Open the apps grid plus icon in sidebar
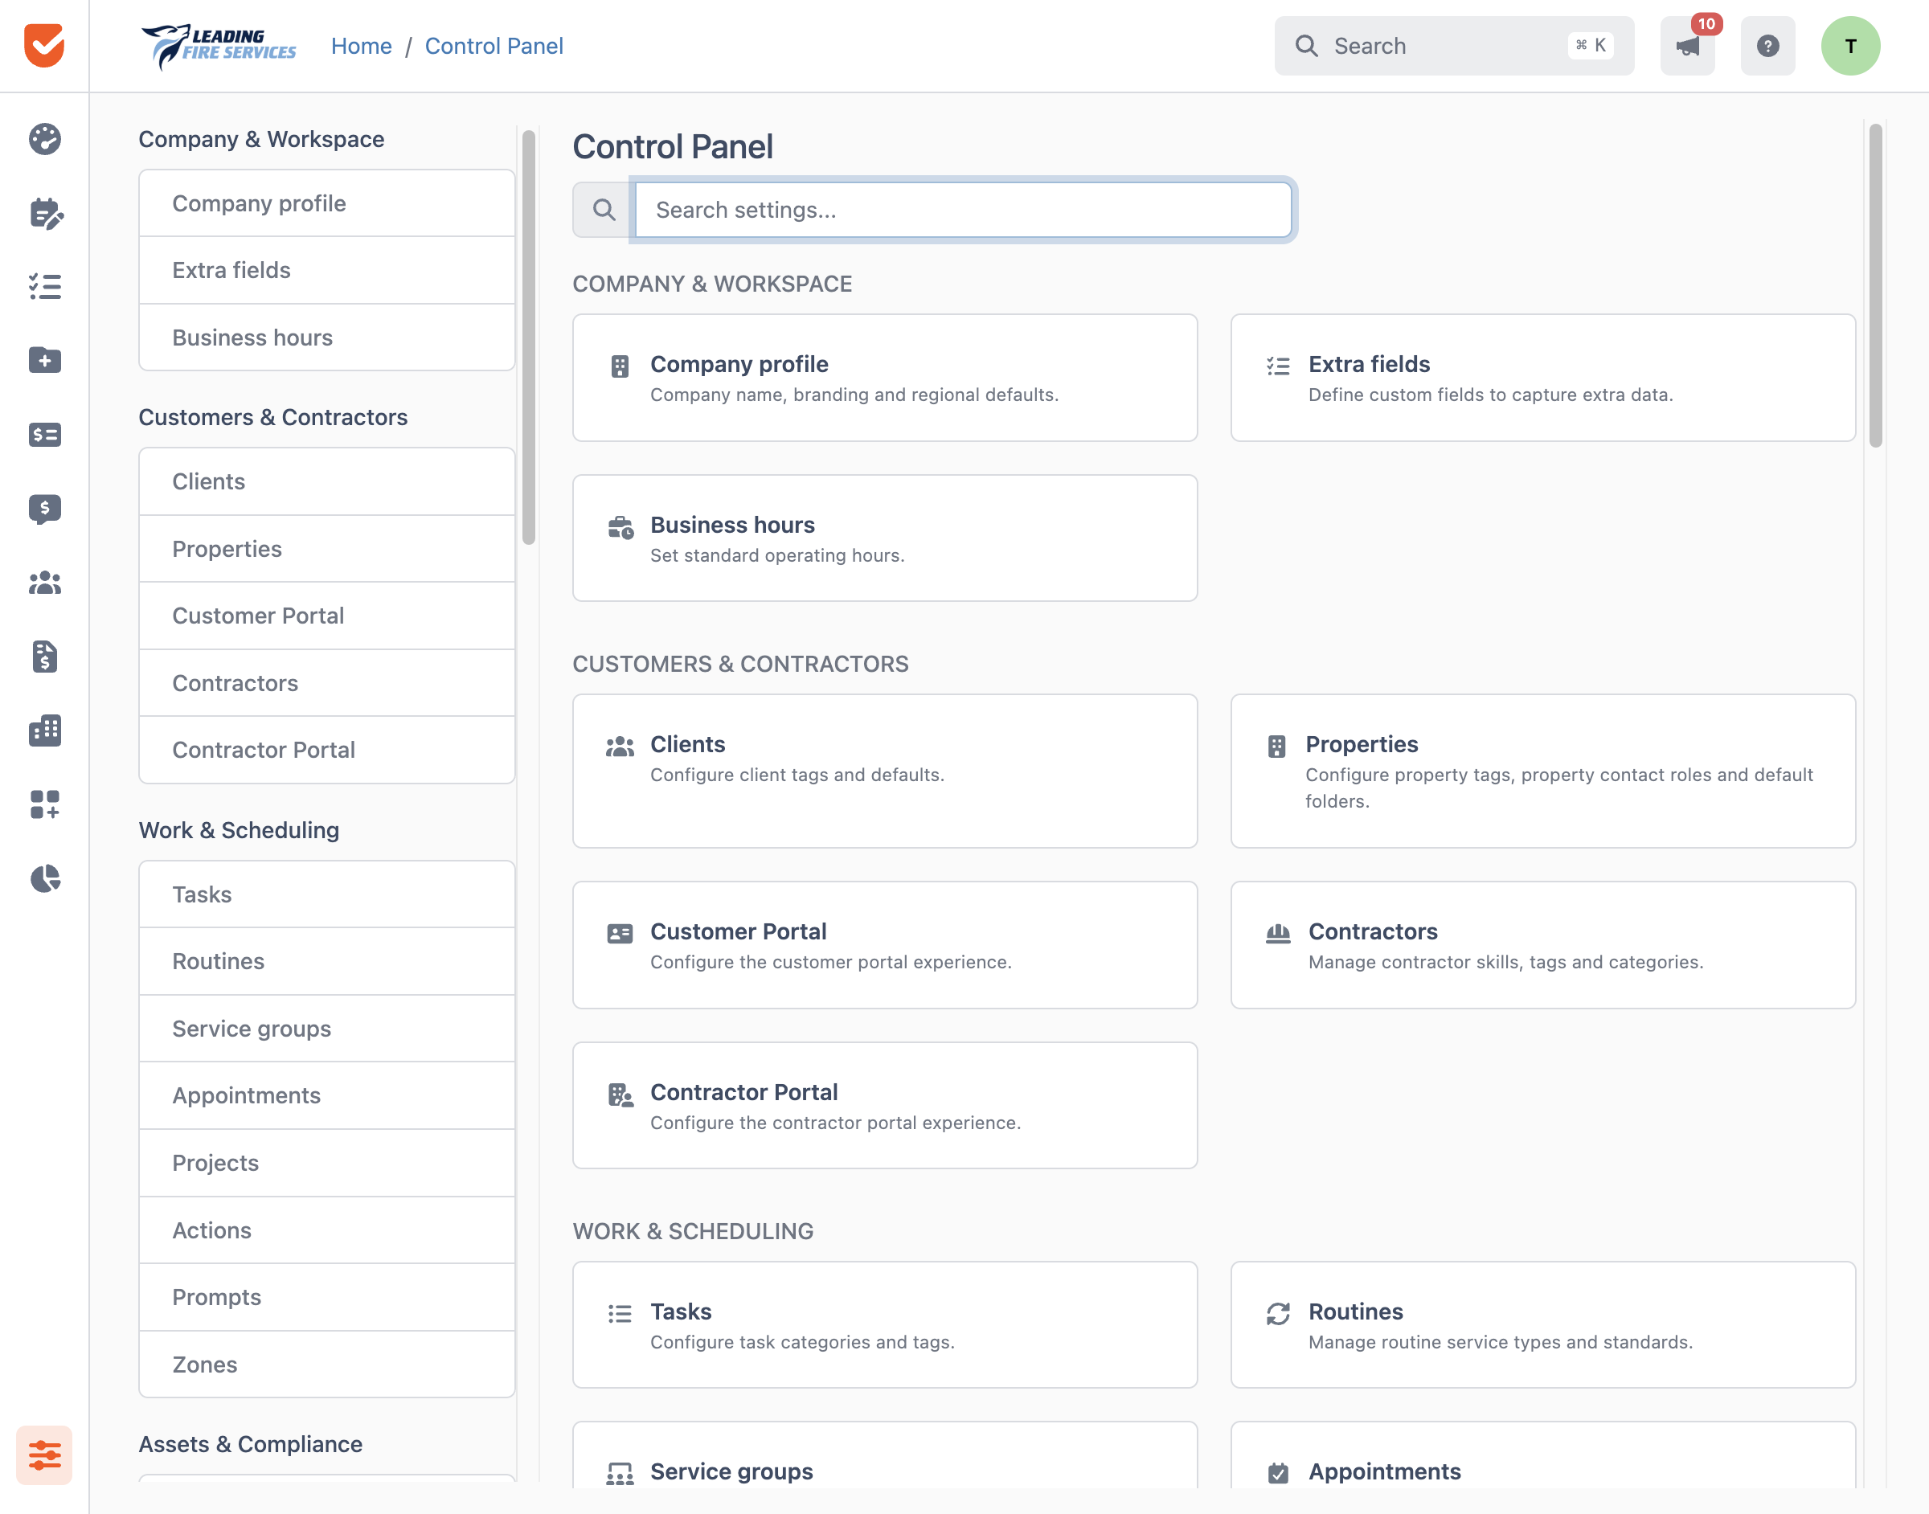Screen dimensions: 1929x1514 tap(44, 804)
